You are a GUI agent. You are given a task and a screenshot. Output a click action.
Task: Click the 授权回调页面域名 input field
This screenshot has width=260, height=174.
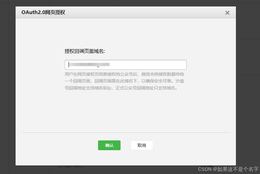(x=126, y=65)
